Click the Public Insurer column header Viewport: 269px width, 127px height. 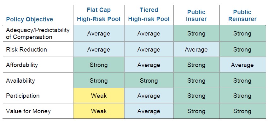click(196, 15)
